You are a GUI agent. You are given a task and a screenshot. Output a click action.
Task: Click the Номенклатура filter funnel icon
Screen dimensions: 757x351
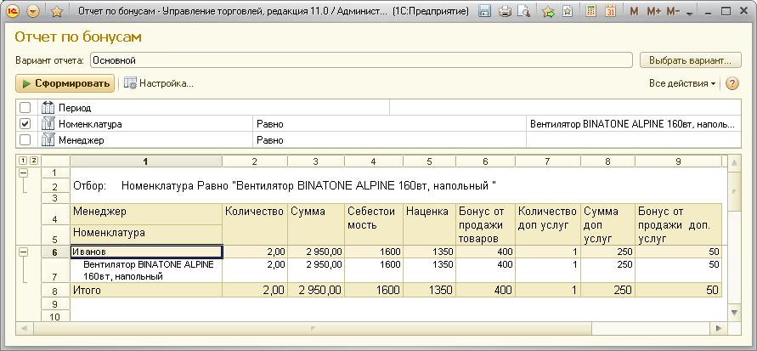[x=48, y=124]
